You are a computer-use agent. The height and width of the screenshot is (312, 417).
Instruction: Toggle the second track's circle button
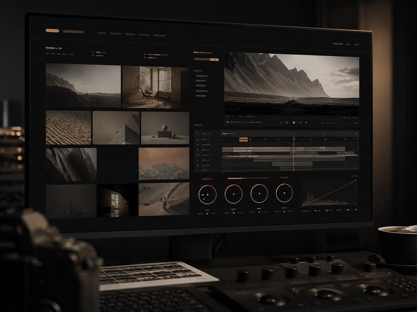[198, 145]
